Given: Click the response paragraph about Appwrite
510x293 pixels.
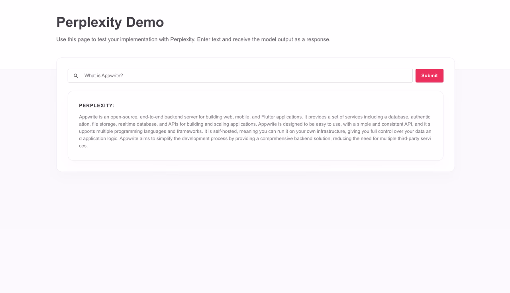Looking at the screenshot, I should [255, 131].
